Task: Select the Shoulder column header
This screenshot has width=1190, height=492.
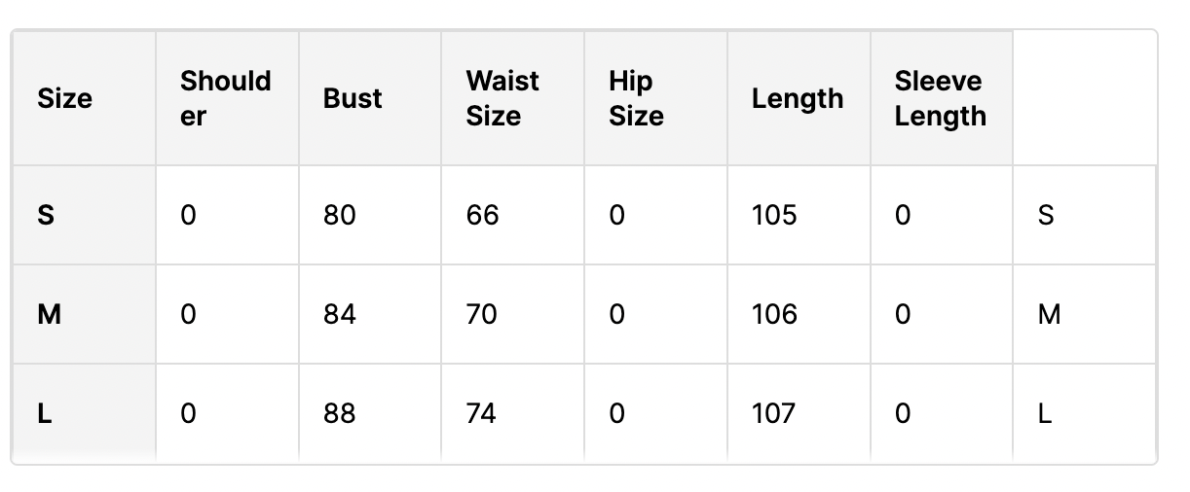Action: coord(227,98)
